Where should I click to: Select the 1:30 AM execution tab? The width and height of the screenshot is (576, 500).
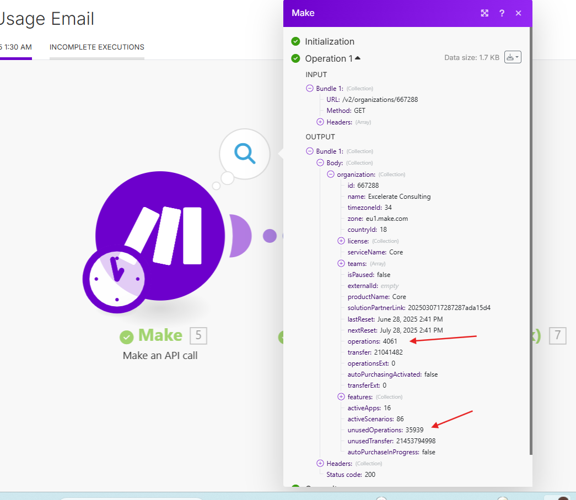16,47
